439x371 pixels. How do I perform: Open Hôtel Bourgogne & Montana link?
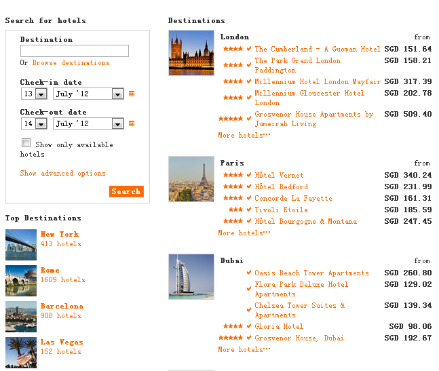(306, 221)
